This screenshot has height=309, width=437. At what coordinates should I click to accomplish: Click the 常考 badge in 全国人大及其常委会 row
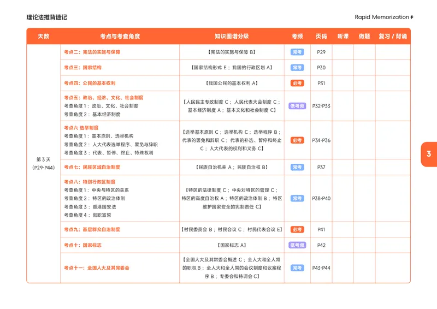(297, 268)
